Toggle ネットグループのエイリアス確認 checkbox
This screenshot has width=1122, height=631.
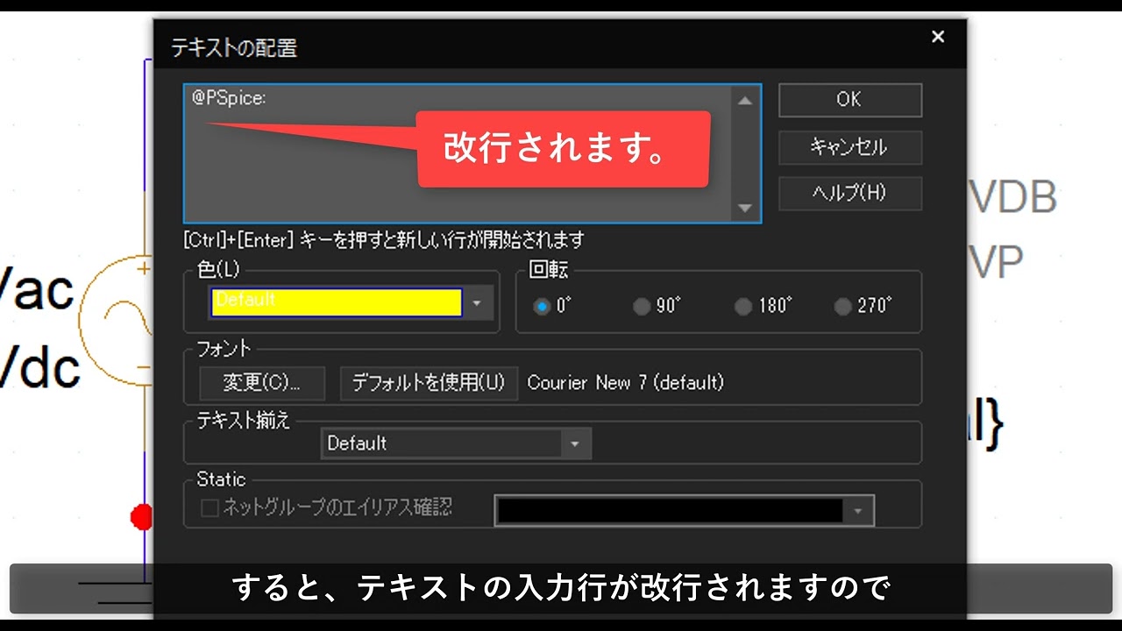(x=209, y=508)
